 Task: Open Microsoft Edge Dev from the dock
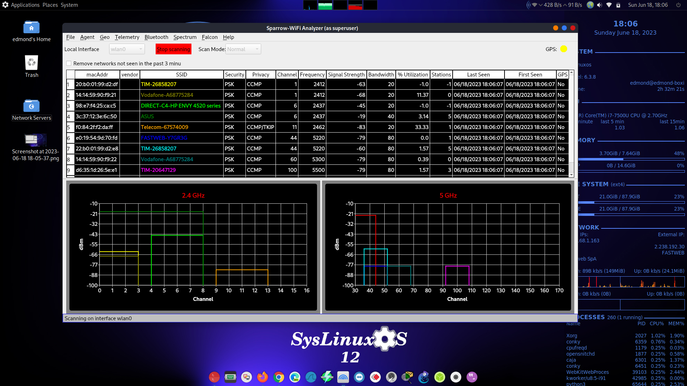tap(295, 377)
